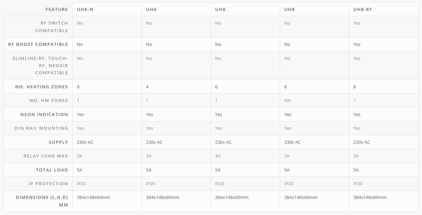Click the RF Boost Compatible row label
This screenshot has width=422, height=215.
38,44
